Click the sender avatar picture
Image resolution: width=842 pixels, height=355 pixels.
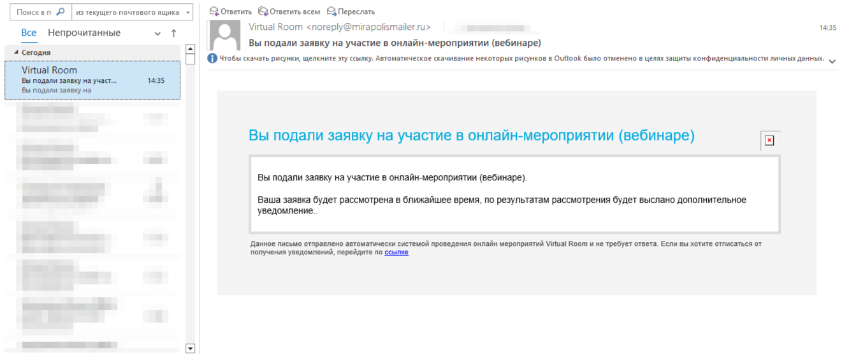(x=224, y=35)
